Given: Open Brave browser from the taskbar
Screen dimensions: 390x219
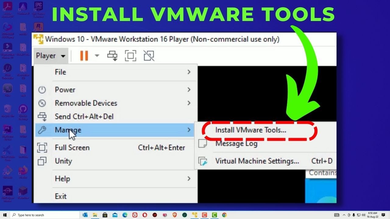Looking at the screenshot, I should point(174,215).
